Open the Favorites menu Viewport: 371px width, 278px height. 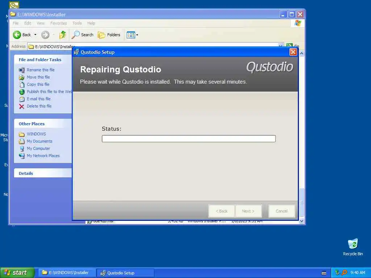(x=58, y=23)
